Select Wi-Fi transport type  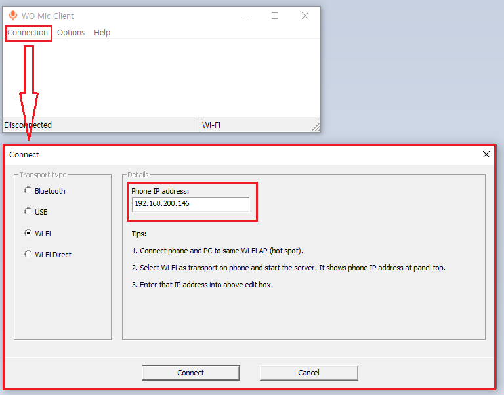click(37, 234)
